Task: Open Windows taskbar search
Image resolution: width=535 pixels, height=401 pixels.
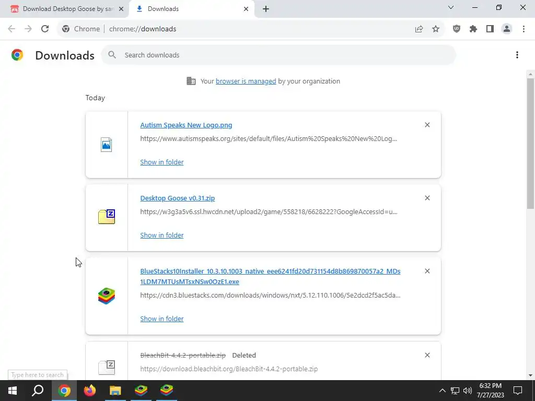Action: pos(38,391)
